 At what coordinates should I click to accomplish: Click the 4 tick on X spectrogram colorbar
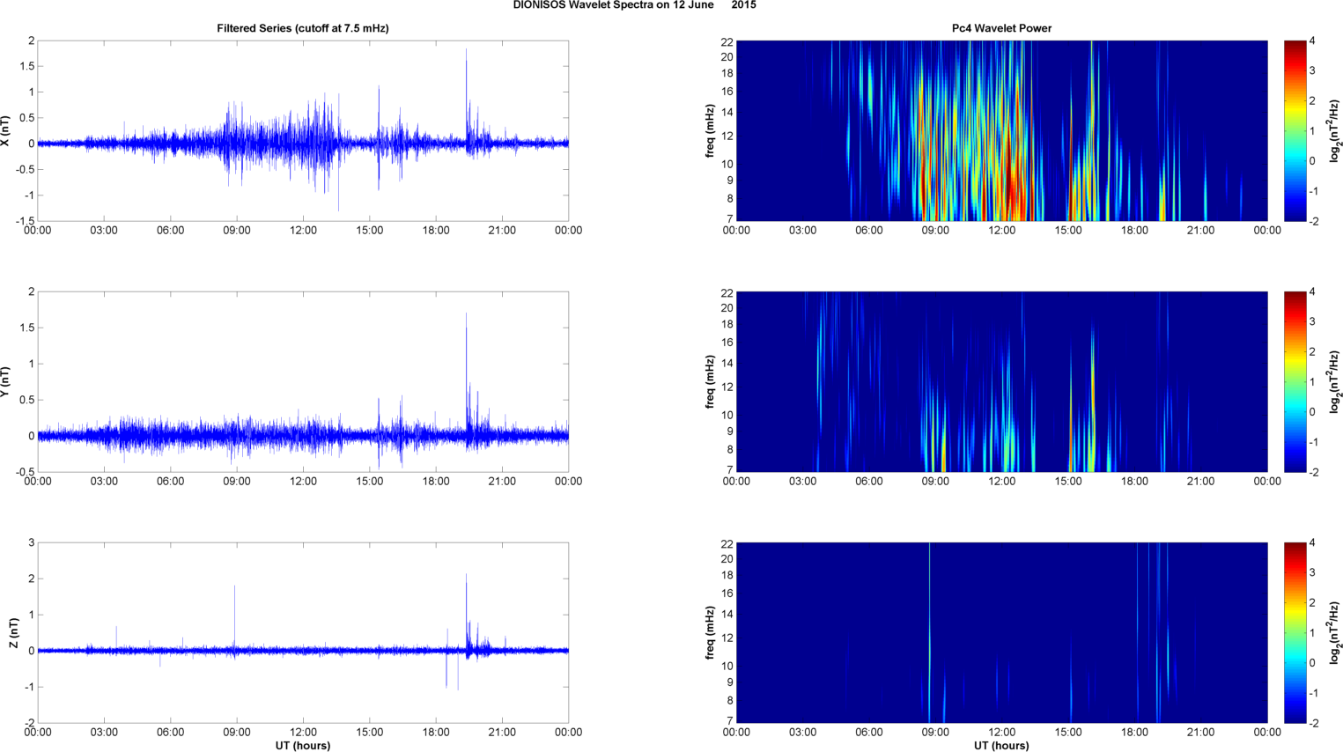point(1312,41)
